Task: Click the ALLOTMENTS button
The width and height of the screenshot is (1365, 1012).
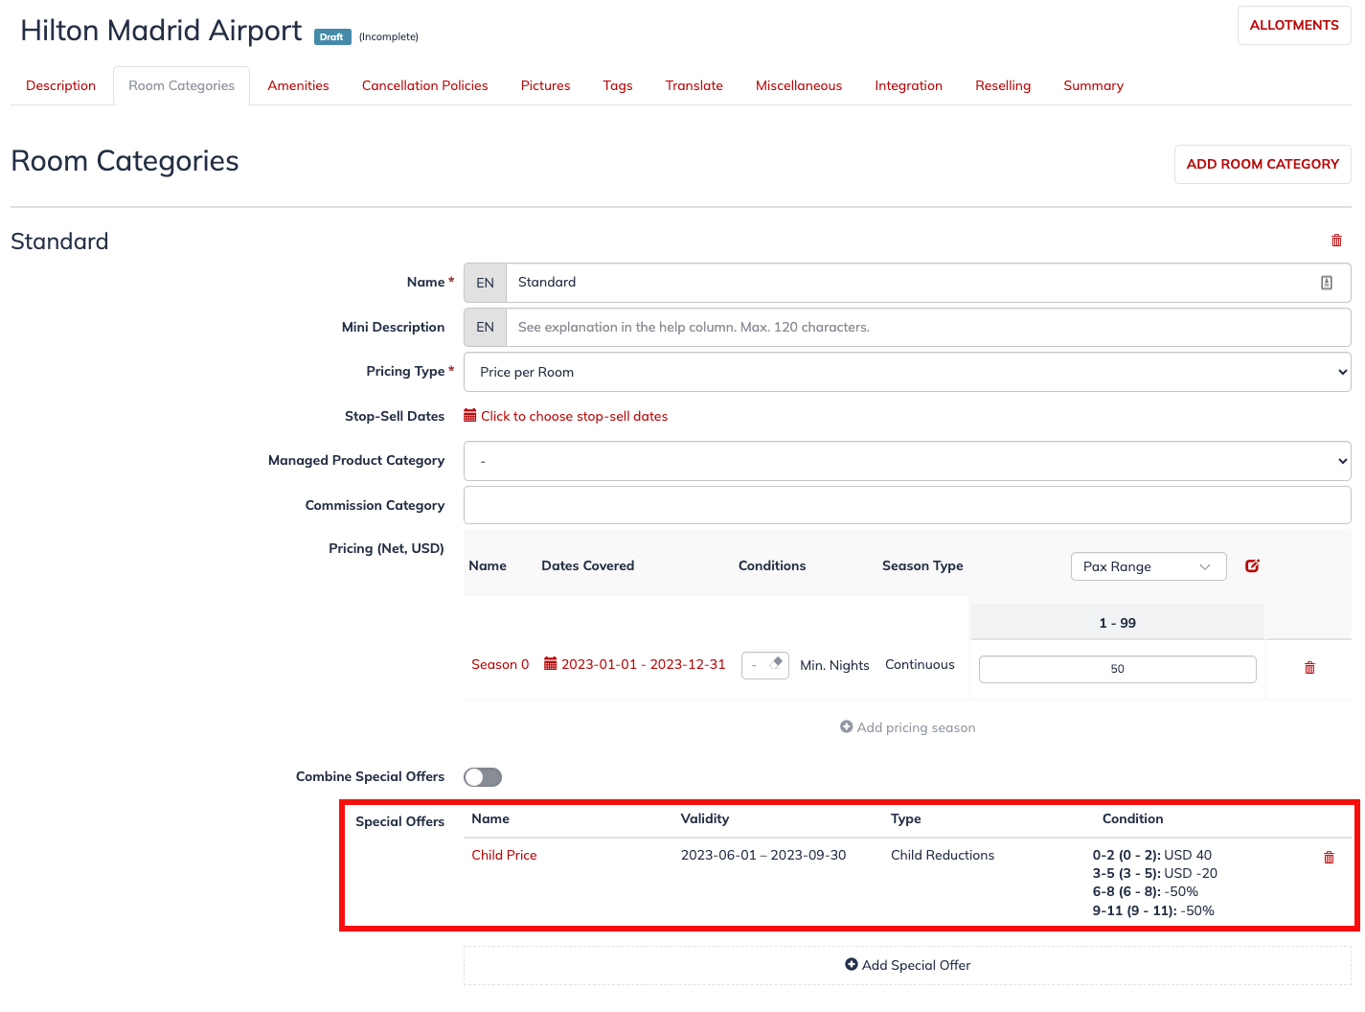Action: tap(1294, 26)
